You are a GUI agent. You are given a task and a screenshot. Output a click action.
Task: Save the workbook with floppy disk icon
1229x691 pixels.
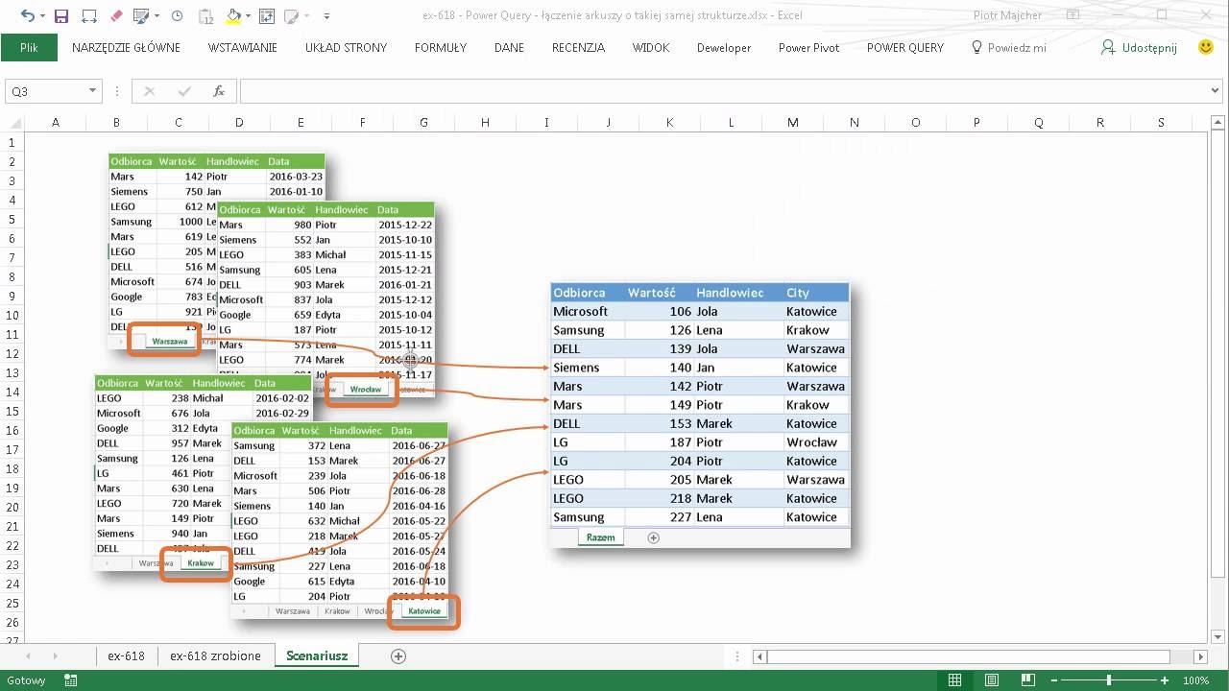(x=61, y=16)
